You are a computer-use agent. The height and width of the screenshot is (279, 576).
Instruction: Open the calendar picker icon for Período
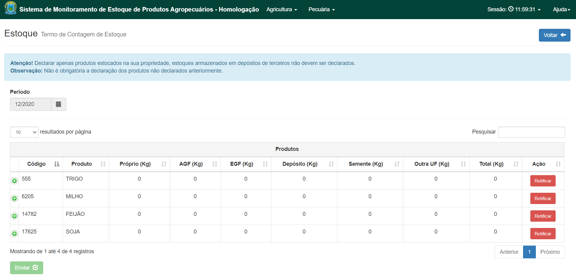click(x=58, y=104)
